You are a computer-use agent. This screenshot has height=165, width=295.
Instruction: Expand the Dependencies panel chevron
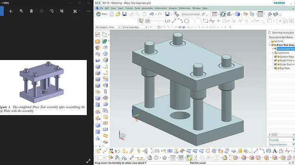tap(293, 145)
